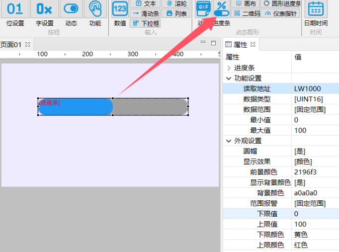The image size is (339, 252).
Task: Insert a 数值 numeric input
Action: [120, 14]
